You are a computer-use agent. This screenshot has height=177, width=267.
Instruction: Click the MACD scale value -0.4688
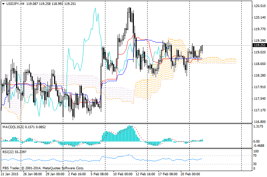[x=259, y=146]
